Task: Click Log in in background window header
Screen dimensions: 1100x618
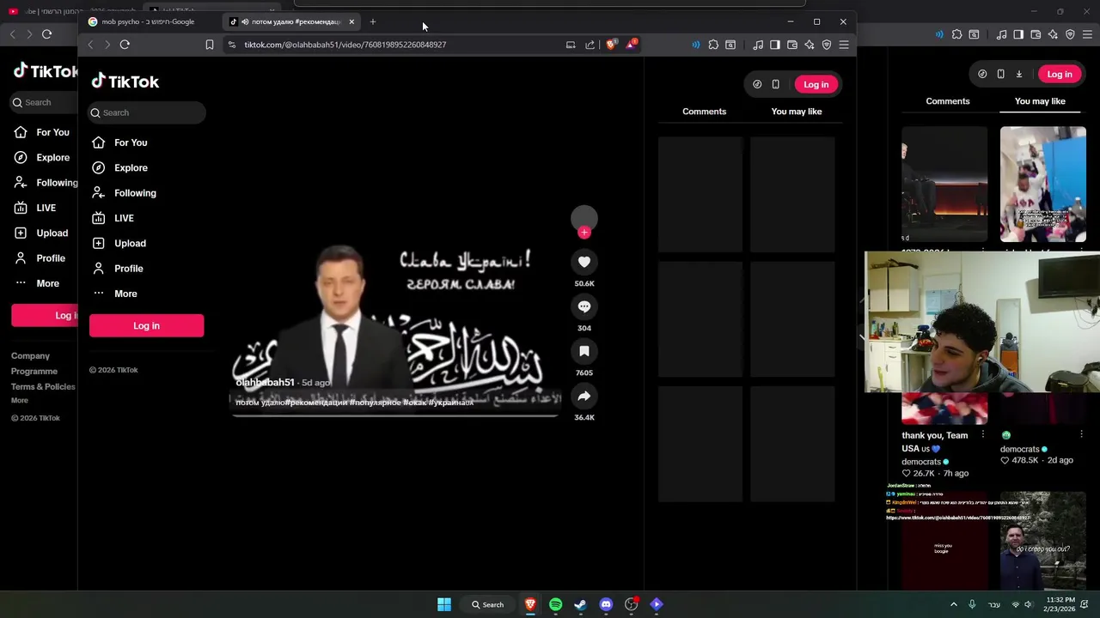Action: (1059, 74)
